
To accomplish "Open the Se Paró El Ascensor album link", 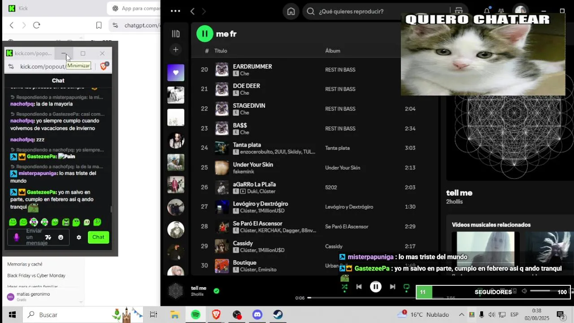I will (347, 227).
